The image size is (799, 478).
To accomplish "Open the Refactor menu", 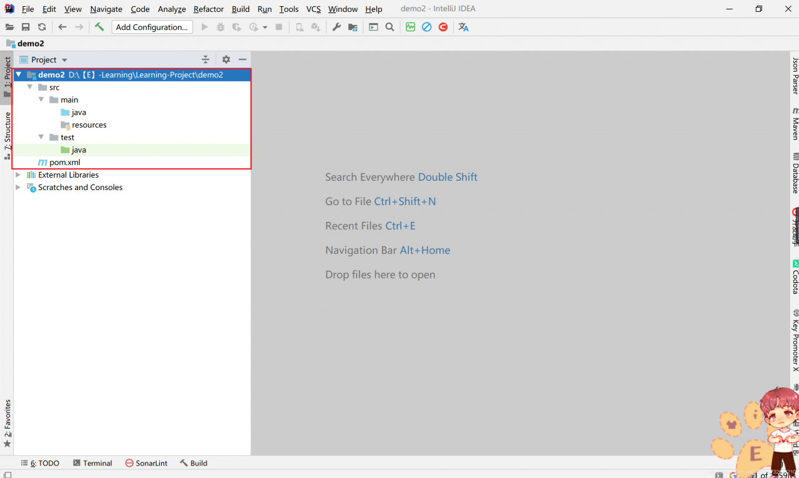I will 208,9.
